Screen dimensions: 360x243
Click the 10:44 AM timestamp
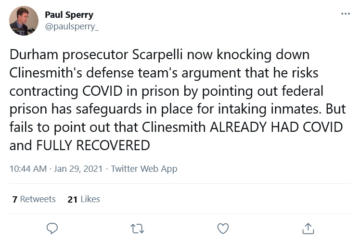pos(28,169)
